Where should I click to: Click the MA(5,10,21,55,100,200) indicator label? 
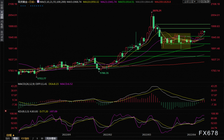(x=53, y=2)
